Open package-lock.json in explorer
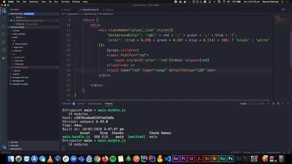Image resolution: width=292 pixels, height=164 pixels. pos(20,77)
